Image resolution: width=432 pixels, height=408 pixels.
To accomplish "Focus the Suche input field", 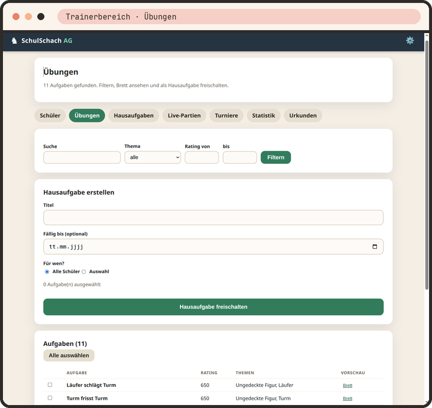I will click(82, 157).
